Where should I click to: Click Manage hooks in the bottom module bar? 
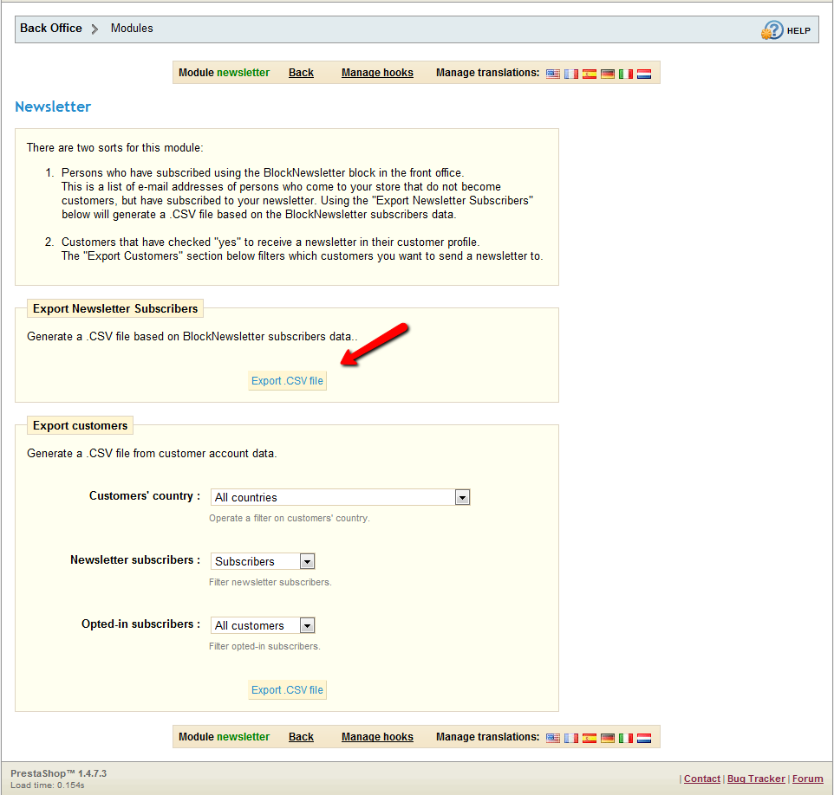click(x=377, y=736)
